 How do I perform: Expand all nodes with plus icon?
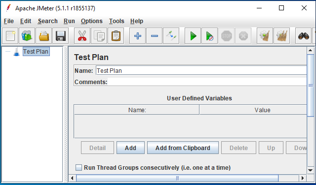coord(137,36)
